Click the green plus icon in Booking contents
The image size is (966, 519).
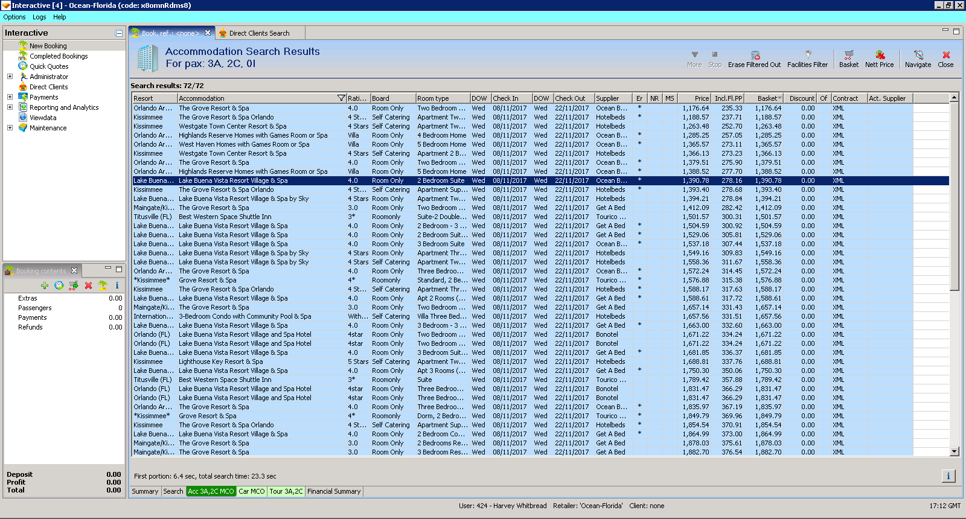[45, 285]
